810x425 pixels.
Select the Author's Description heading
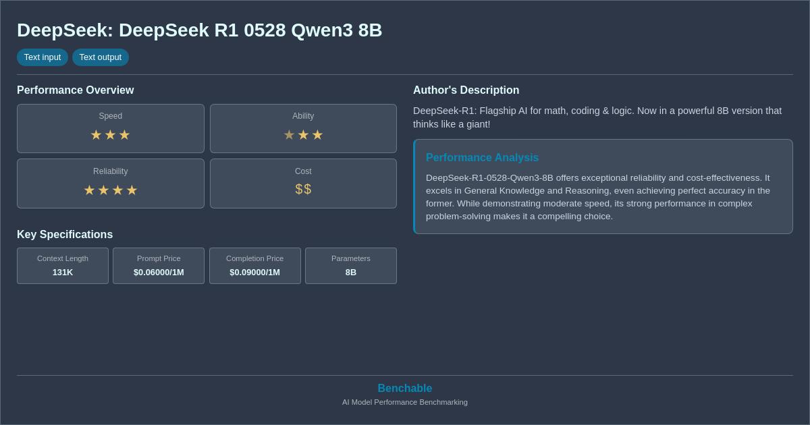tap(466, 90)
